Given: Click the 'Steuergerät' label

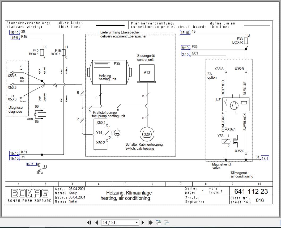Looking at the screenshot, I should point(146,56).
